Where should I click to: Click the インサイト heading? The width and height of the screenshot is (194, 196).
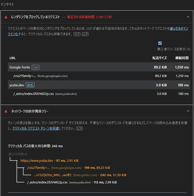(7, 4)
